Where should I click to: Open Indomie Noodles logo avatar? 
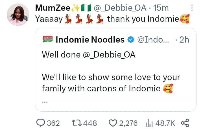coord(47,40)
